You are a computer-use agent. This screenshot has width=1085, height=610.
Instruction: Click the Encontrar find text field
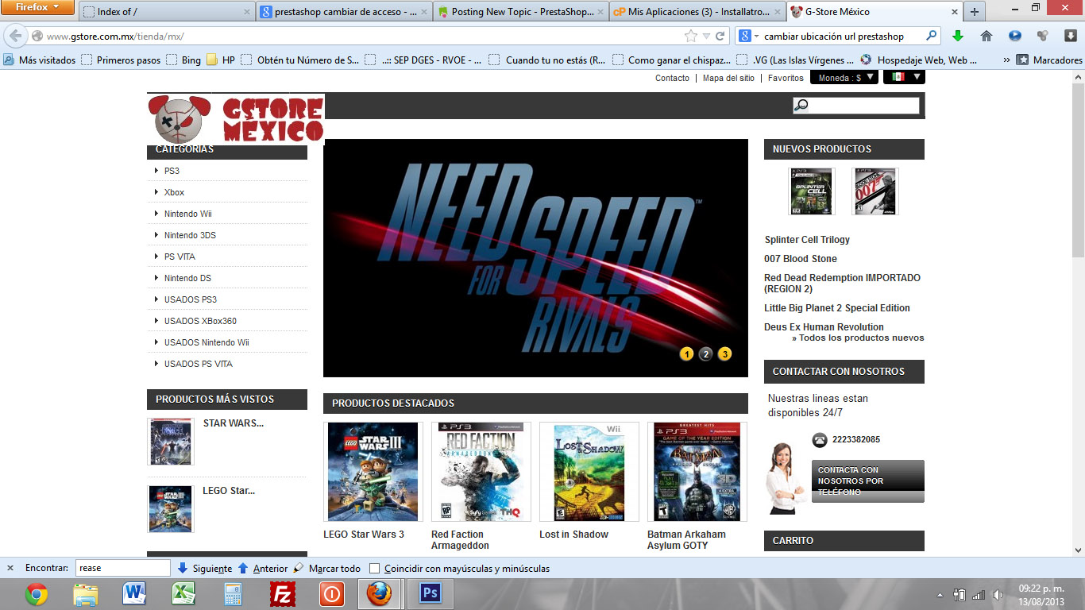click(123, 569)
